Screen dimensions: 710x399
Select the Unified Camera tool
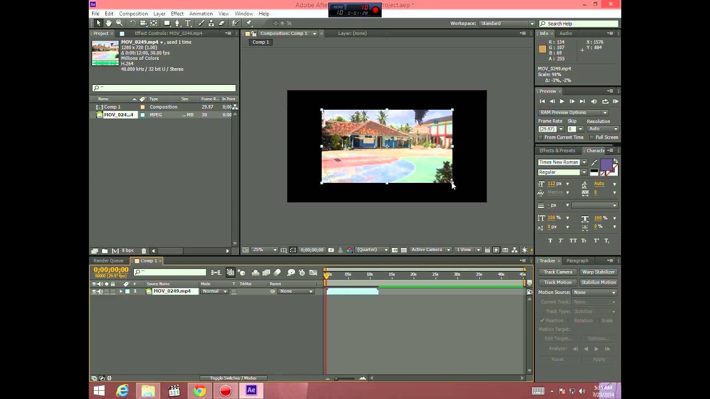pyautogui.click(x=143, y=23)
